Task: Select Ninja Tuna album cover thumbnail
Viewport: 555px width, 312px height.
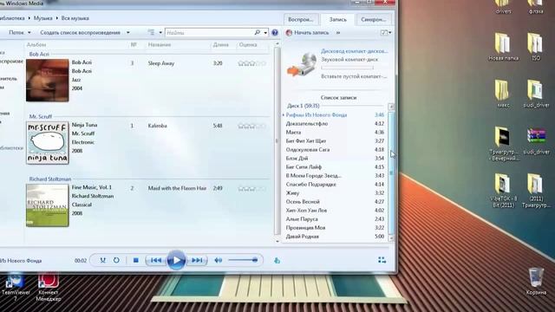Action: (47, 143)
